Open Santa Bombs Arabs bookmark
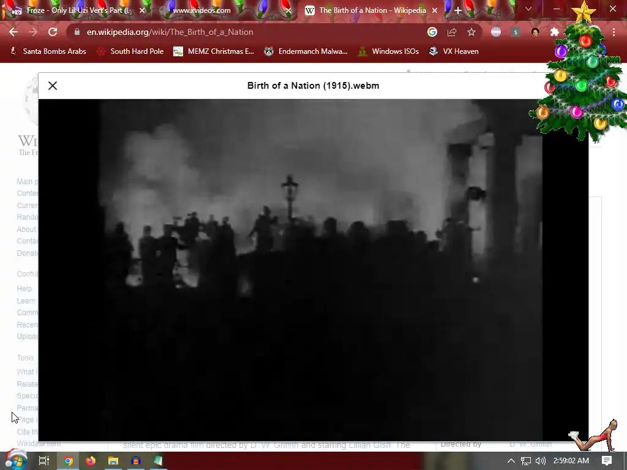The image size is (627, 470). 48,51
